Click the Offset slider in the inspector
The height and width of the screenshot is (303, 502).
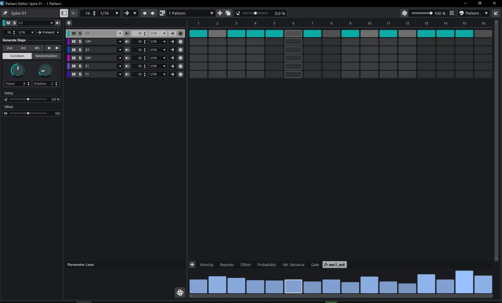(28, 113)
